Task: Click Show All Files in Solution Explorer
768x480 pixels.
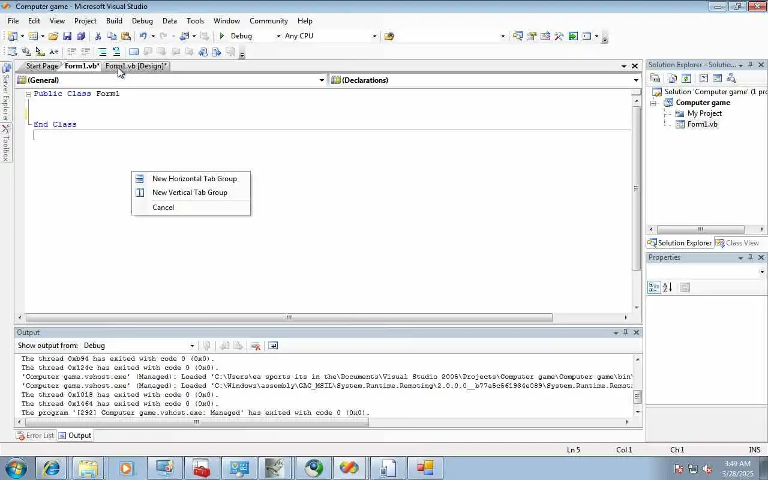Action: pos(672,78)
